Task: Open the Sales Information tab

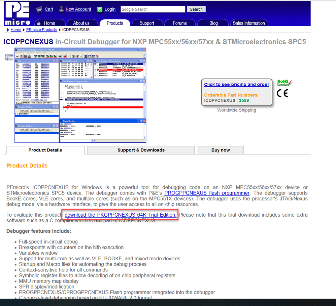Action: [x=249, y=23]
